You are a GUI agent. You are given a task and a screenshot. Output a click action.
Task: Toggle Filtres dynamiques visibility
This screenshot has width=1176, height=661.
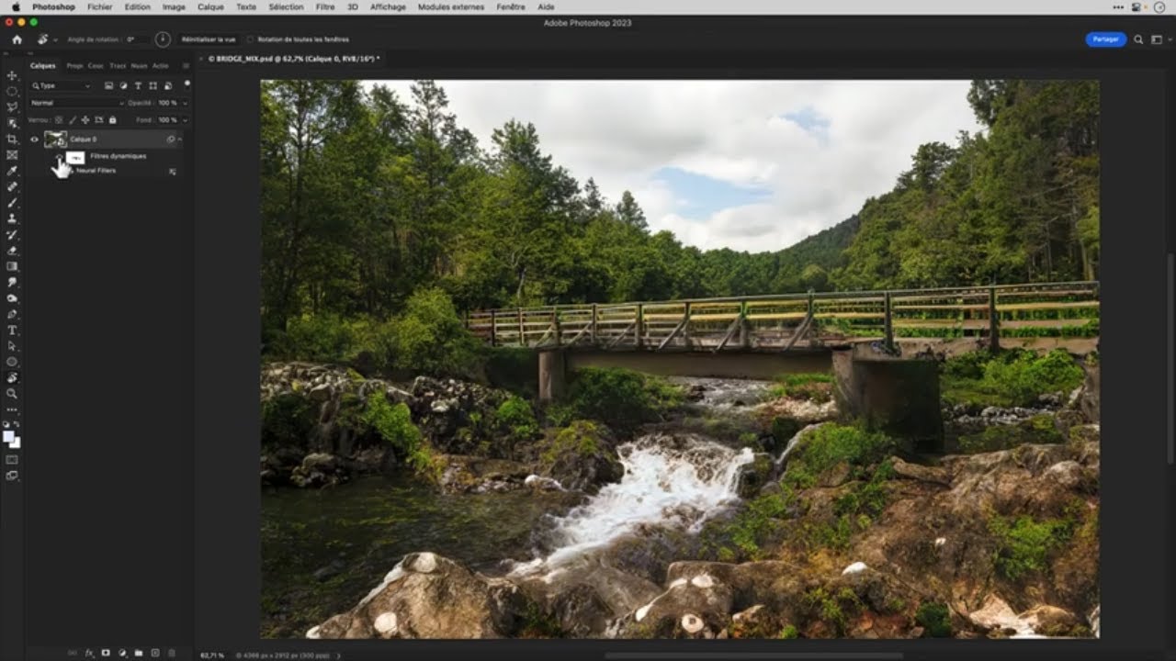coord(59,156)
